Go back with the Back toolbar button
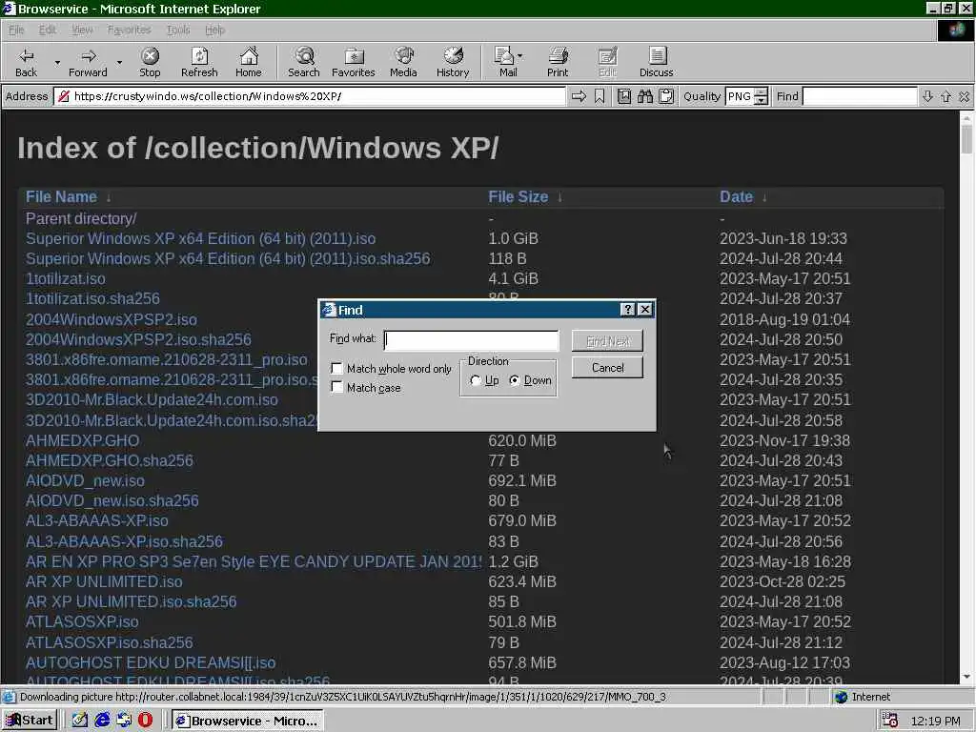The width and height of the screenshot is (976, 732). 26,62
